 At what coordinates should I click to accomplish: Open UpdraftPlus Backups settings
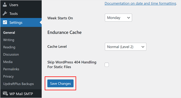[x=18, y=84]
